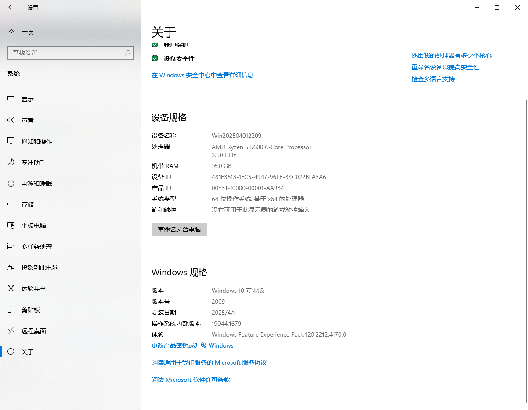528x410 pixels.
Task: Open the 声音 settings page
Action: pos(70,120)
